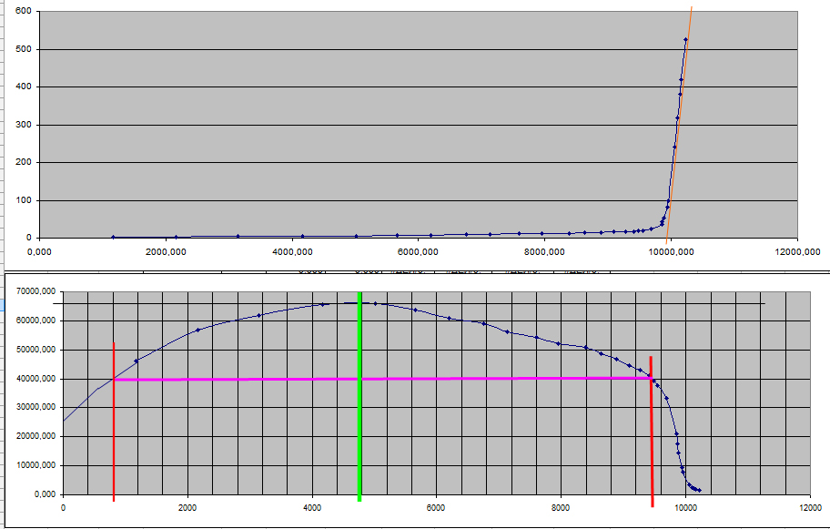This screenshot has width=830, height=529.
Task: Click the 70000,000 y-axis label in lower chart
Action: [x=34, y=292]
